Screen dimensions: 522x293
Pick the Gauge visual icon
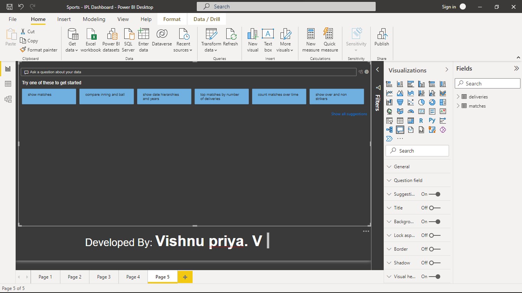click(x=411, y=111)
